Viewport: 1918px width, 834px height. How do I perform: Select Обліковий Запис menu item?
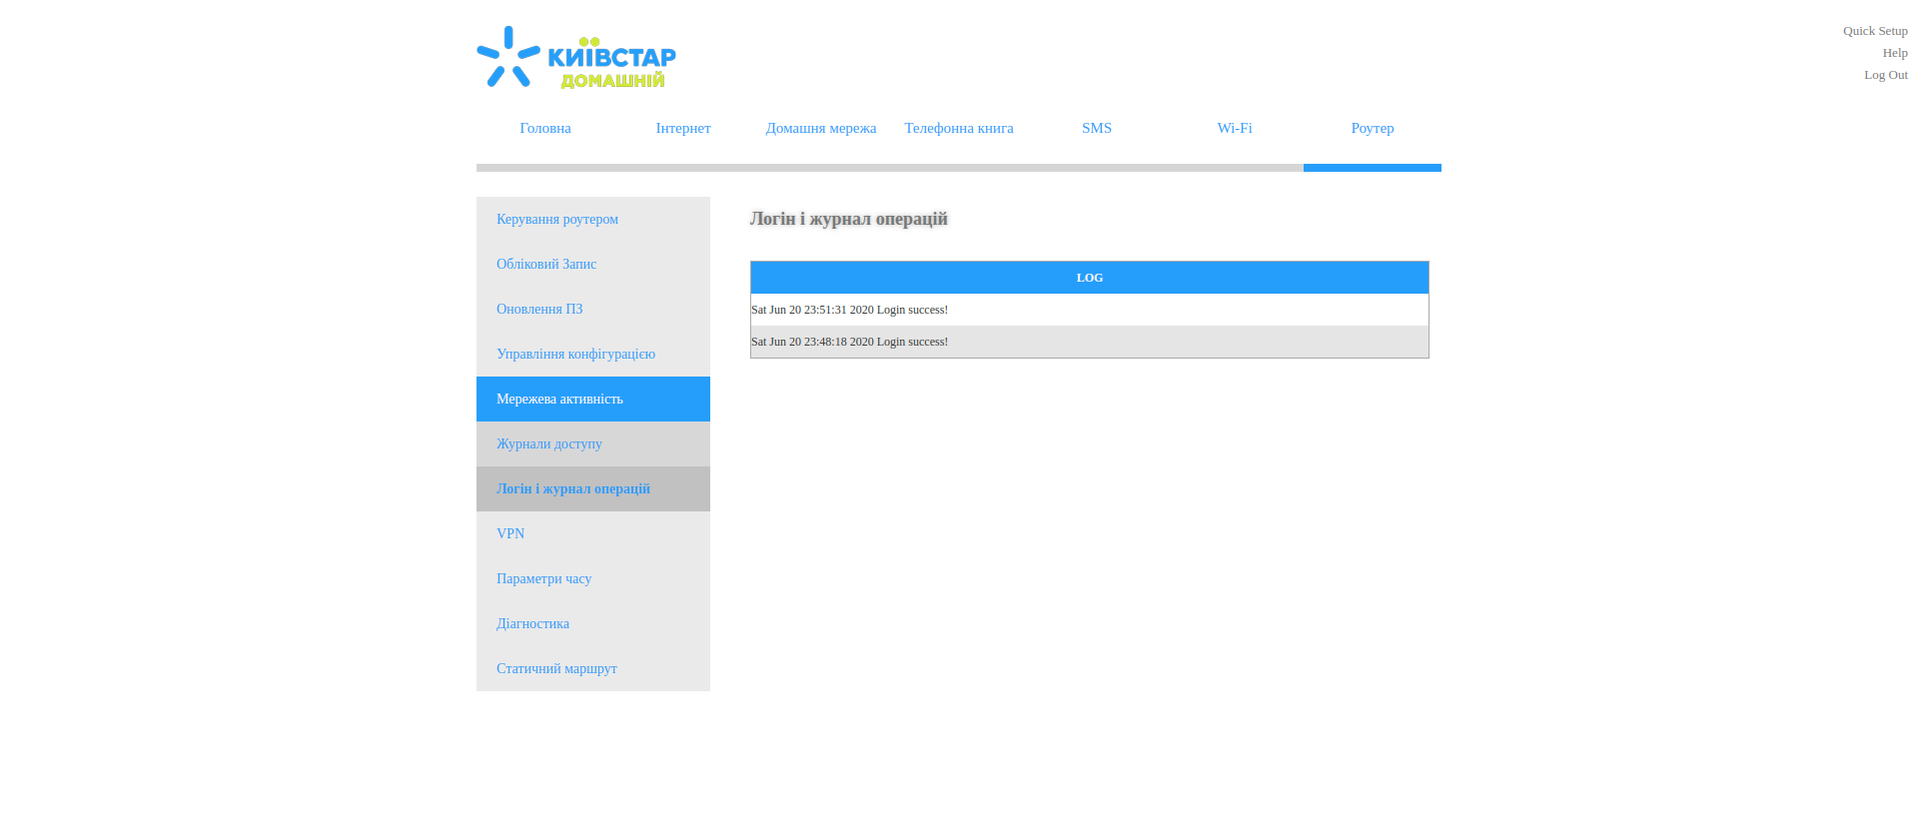(x=546, y=265)
